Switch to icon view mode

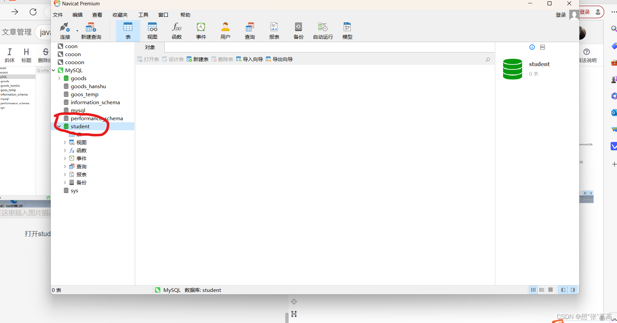[533, 290]
